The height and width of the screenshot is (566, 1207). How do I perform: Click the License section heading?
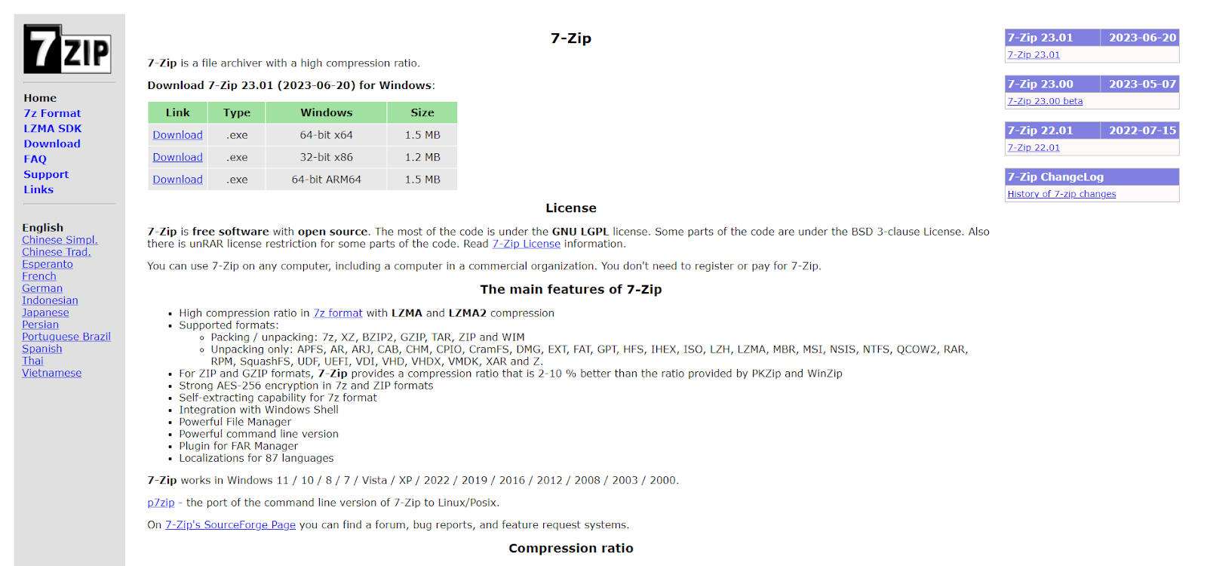click(x=571, y=208)
